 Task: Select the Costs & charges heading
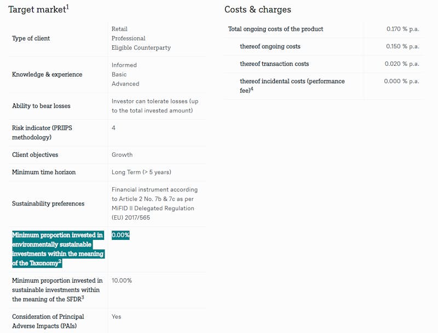click(257, 9)
